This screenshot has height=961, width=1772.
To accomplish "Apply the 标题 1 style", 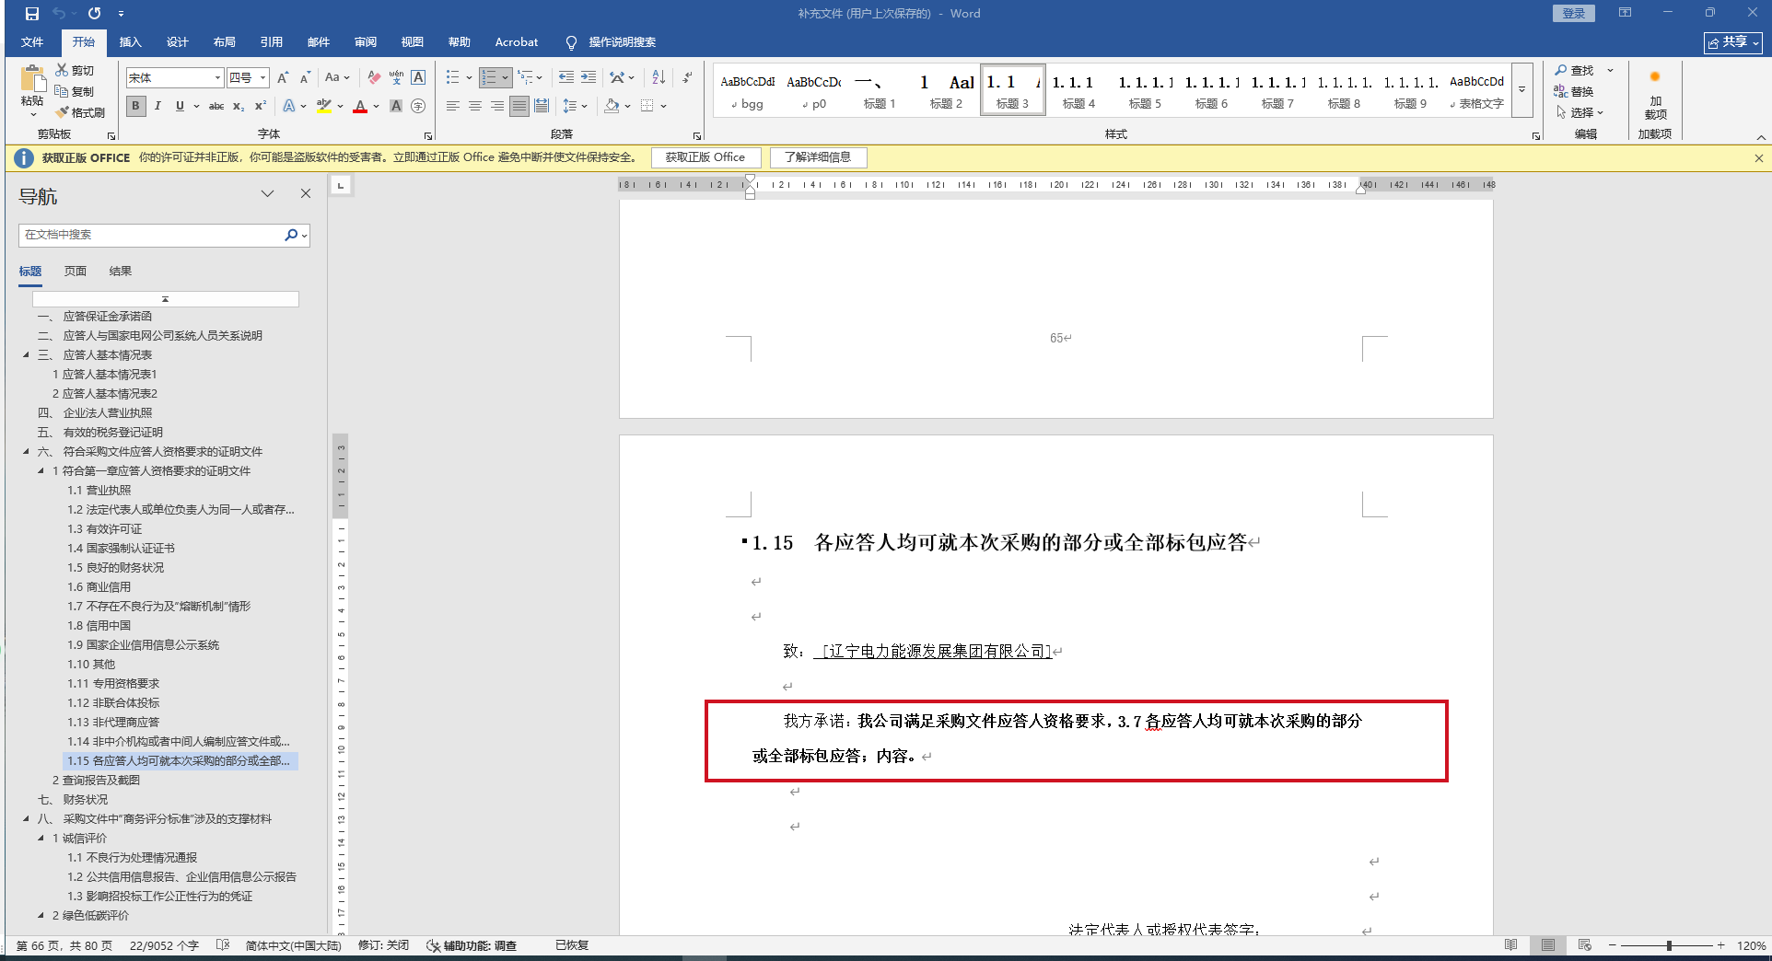I will [880, 90].
